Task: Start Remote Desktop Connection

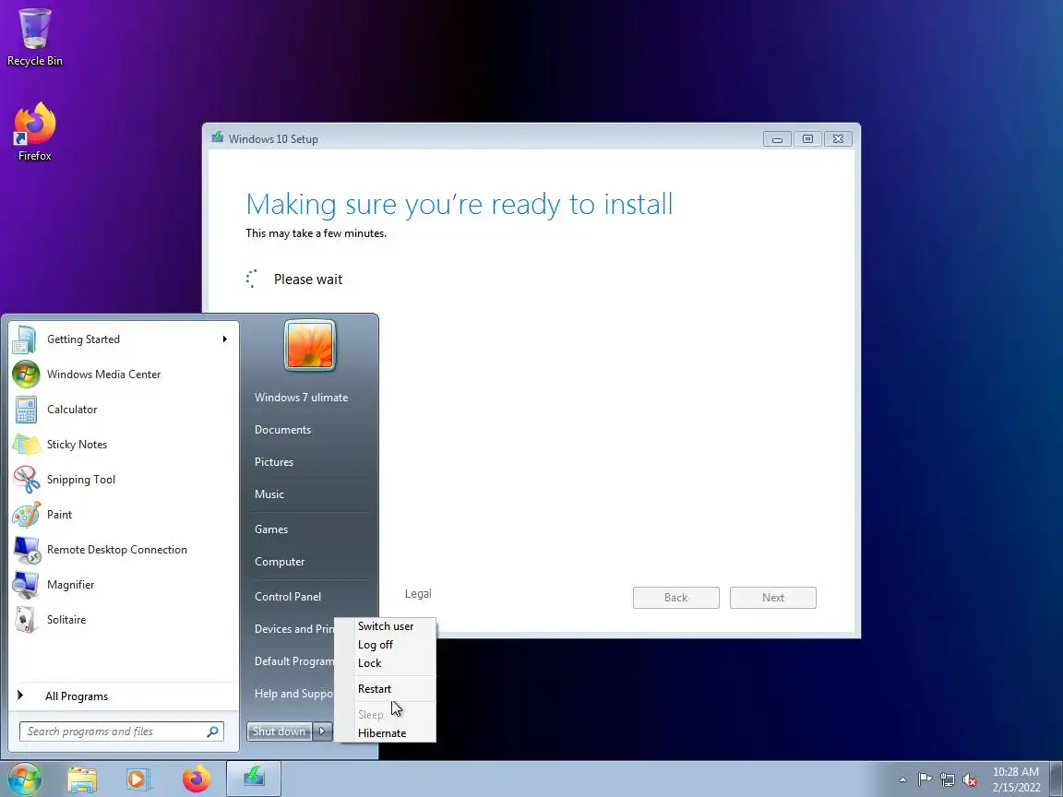Action: (122, 550)
